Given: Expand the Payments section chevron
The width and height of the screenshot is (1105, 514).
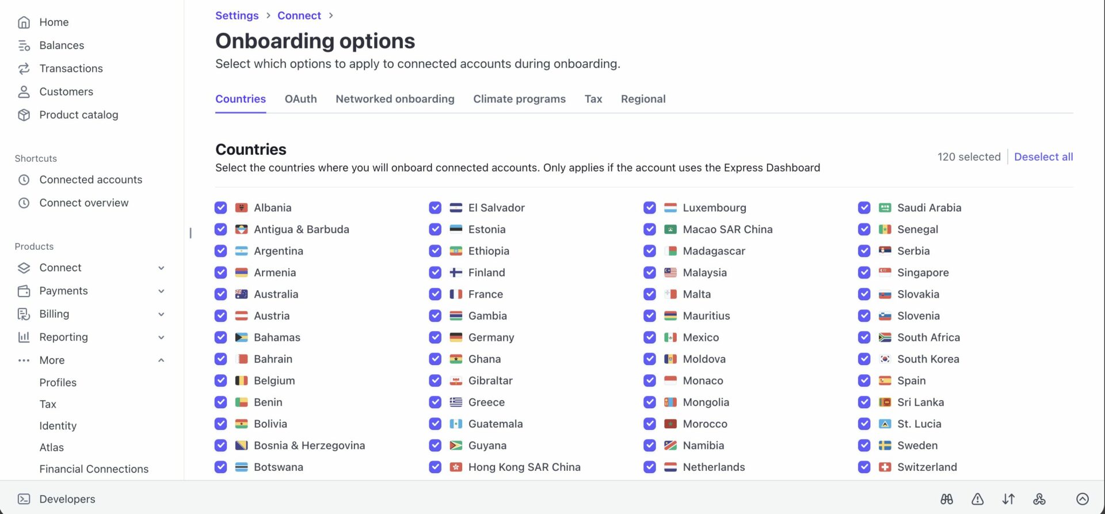Looking at the screenshot, I should tap(161, 291).
